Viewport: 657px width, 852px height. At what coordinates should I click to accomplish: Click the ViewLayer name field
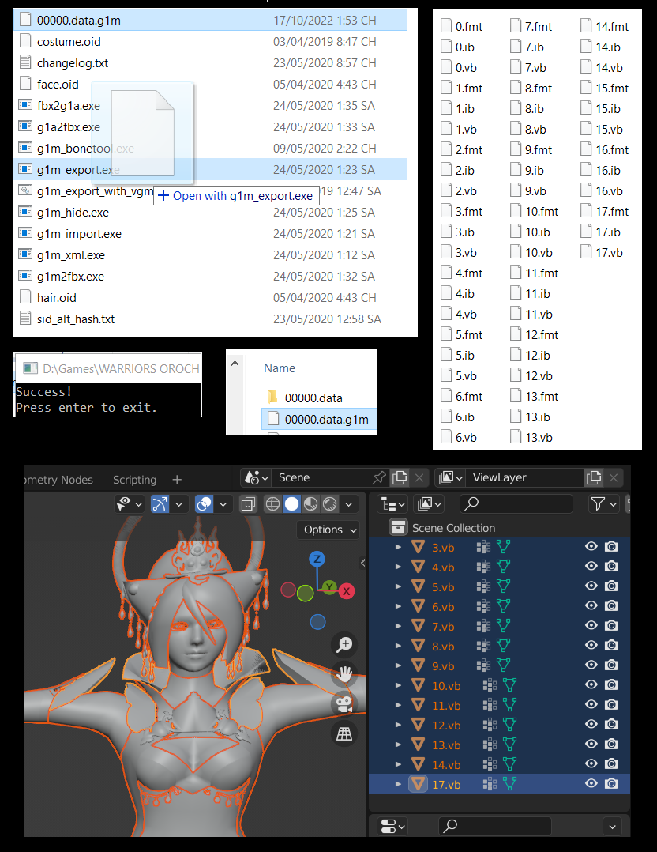pos(524,477)
